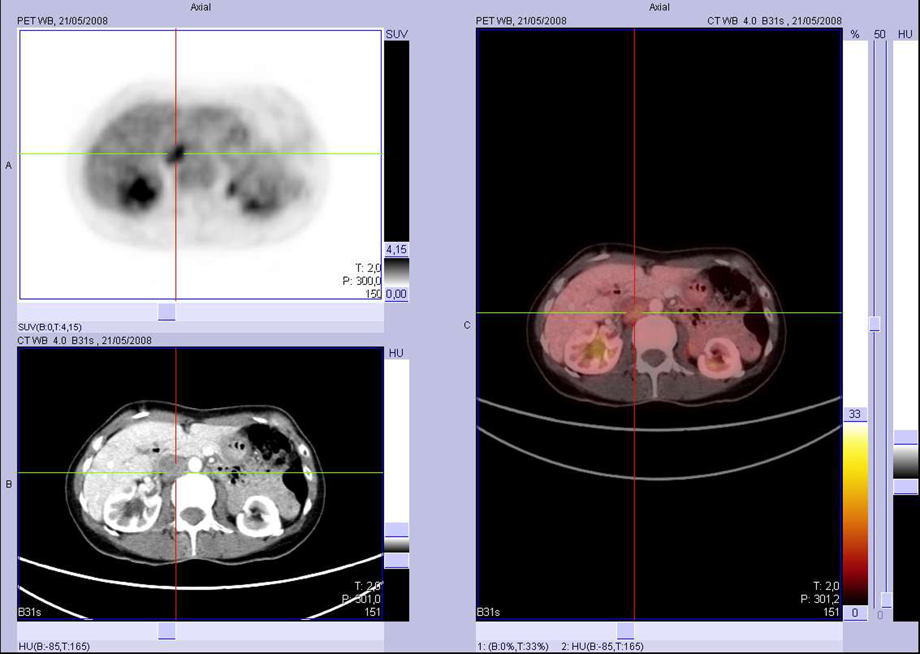
Task: Click the SUV lower threshold 0,00 handle
Action: click(x=396, y=294)
